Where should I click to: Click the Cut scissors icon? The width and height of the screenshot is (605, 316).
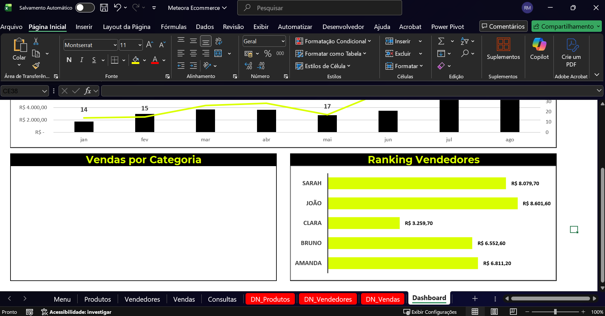(x=36, y=41)
